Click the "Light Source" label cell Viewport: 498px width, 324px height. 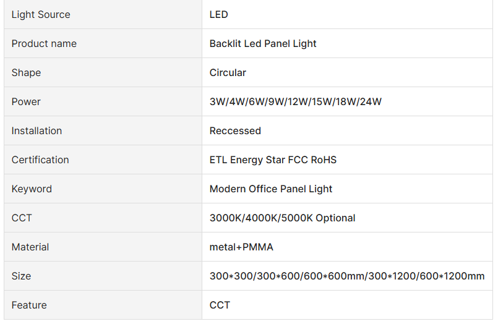41,14
